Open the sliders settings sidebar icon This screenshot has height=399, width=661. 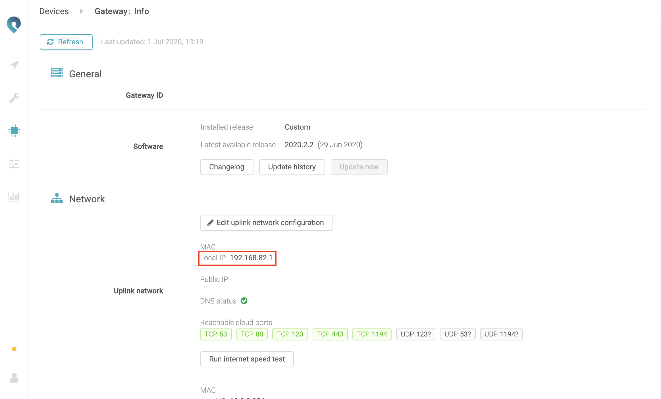pos(14,164)
